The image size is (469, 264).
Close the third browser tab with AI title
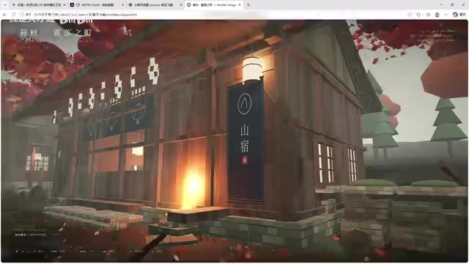pos(181,5)
